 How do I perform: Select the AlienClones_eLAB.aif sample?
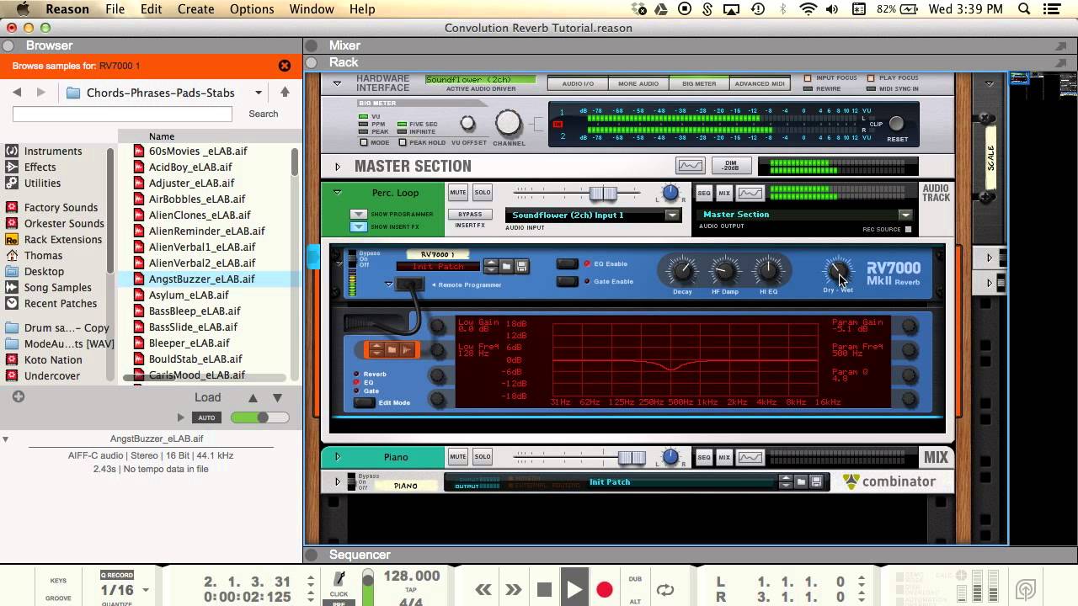point(200,215)
